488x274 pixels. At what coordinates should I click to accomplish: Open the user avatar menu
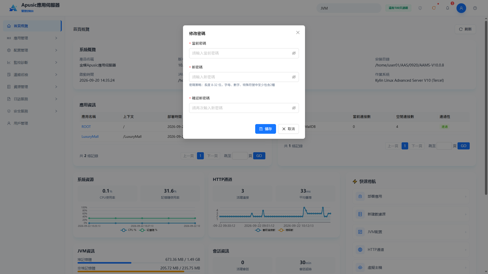point(461,8)
